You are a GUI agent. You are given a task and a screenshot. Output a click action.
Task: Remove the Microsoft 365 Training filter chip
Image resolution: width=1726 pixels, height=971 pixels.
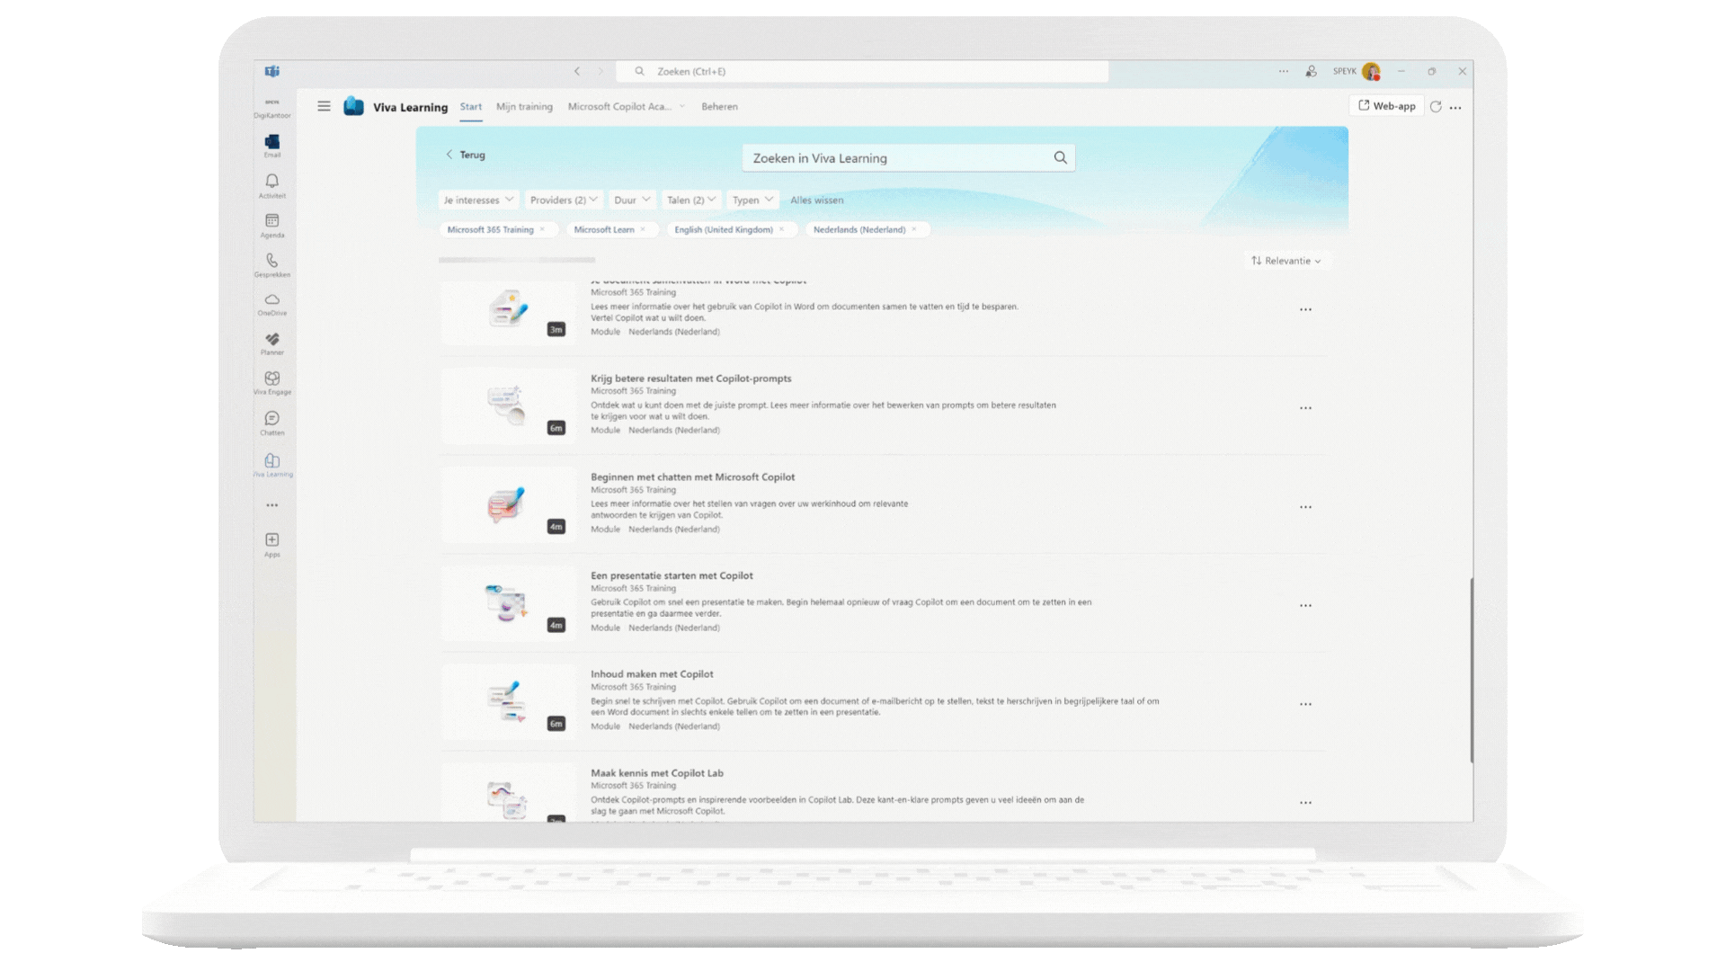pyautogui.click(x=542, y=230)
